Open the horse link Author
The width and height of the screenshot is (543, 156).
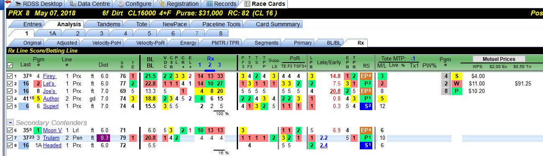click(51, 99)
